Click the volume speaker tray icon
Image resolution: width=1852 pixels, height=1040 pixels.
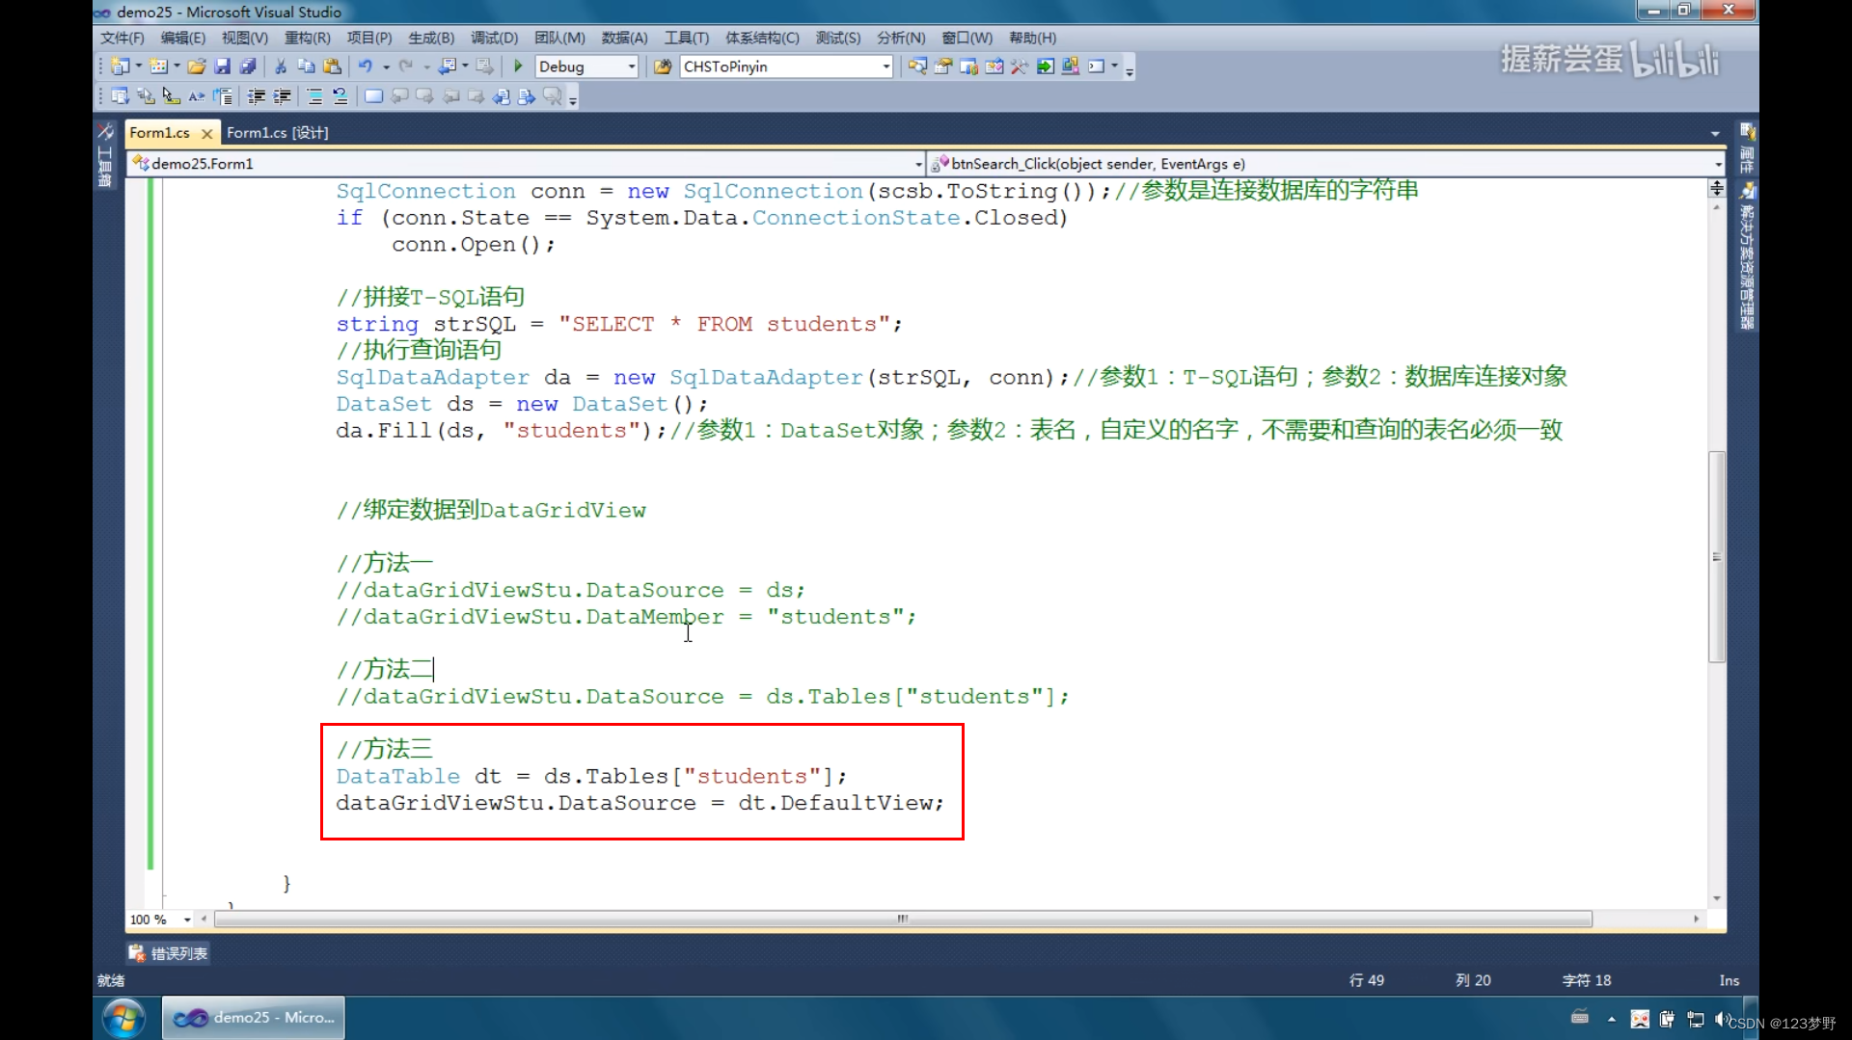pos(1721,1019)
